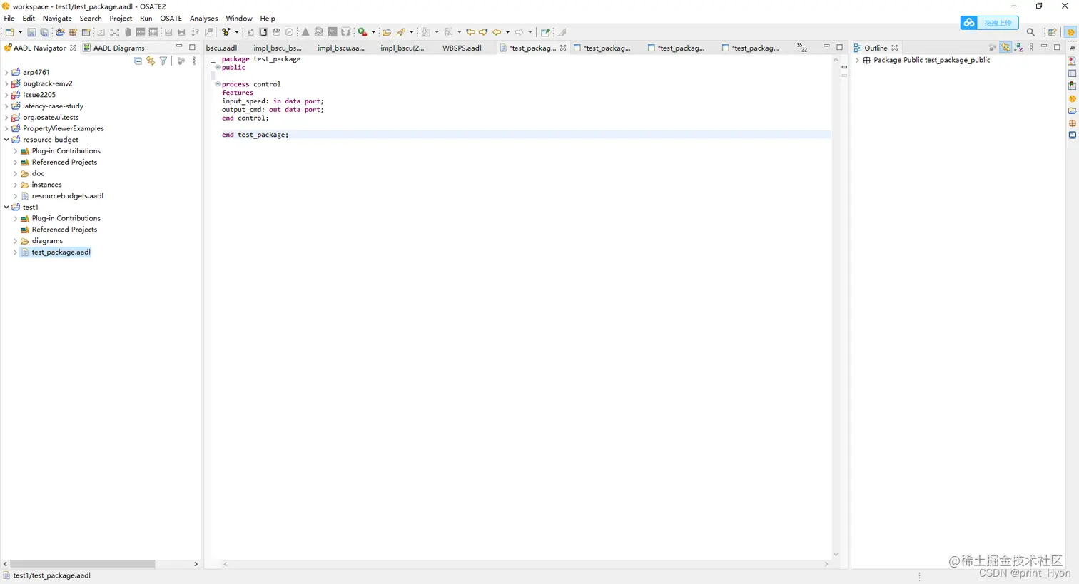The image size is (1079, 584).
Task: Select test_package.aadl in the navigator
Action: [x=61, y=252]
